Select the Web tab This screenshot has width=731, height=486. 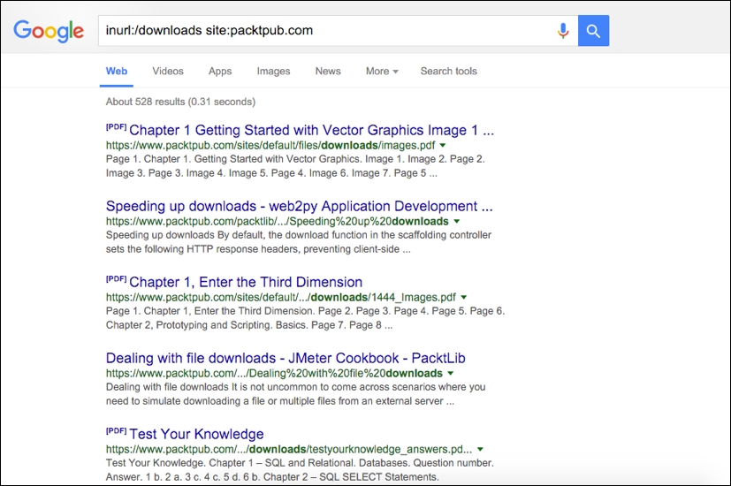[116, 72]
